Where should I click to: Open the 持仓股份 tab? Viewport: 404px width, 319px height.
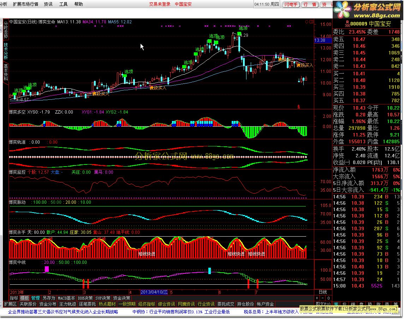pyautogui.click(x=245, y=304)
